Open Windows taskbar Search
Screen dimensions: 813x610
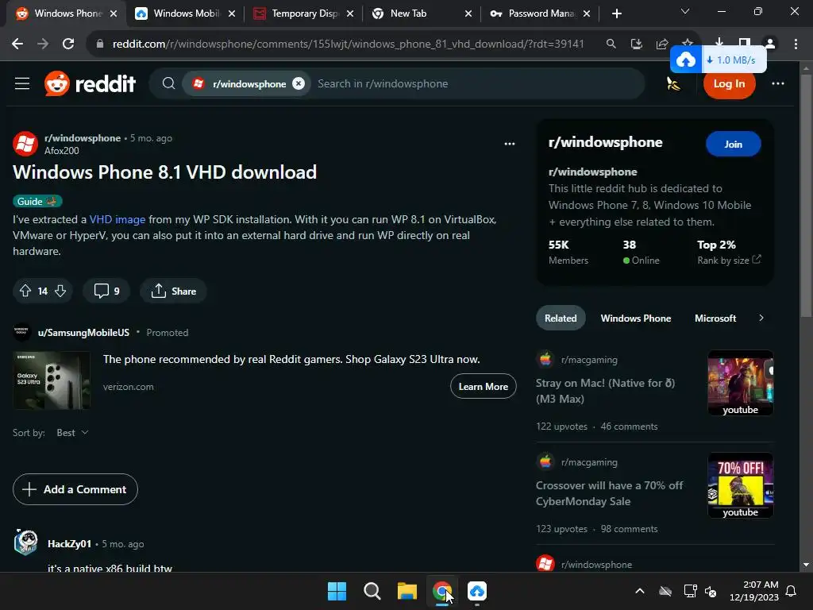[372, 591]
